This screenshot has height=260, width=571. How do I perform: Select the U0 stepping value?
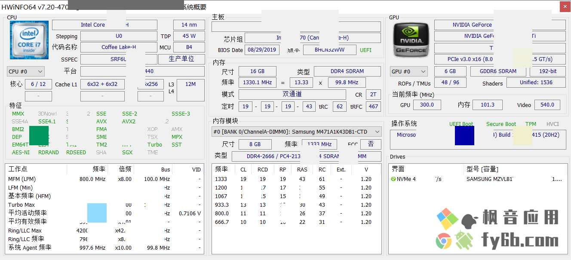119,36
